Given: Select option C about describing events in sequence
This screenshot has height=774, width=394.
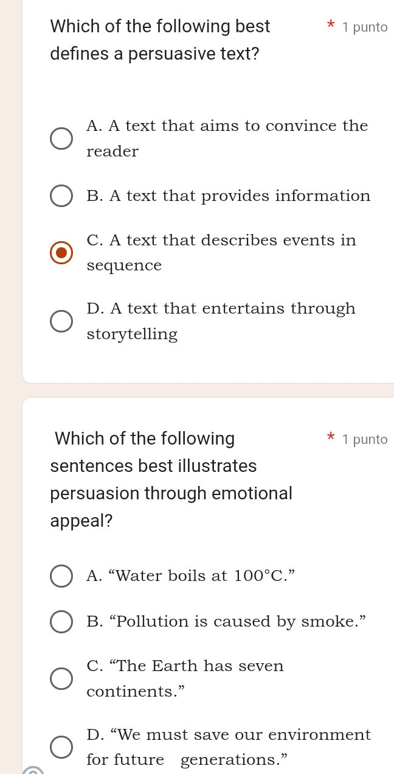Looking at the screenshot, I should (x=61, y=252).
